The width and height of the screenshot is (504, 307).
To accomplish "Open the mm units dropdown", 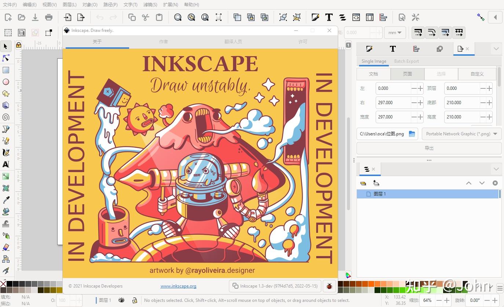I will [x=395, y=32].
